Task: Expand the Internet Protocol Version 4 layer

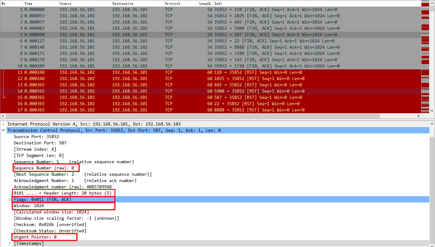Action: [3, 124]
